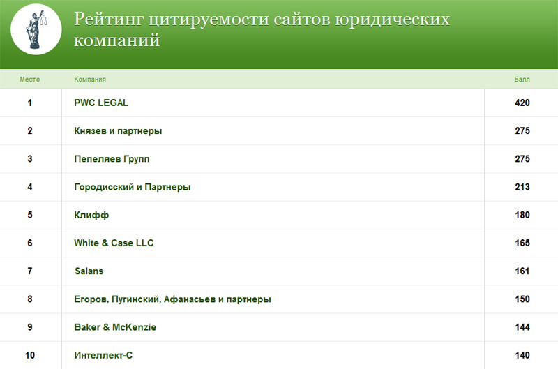
Task: Select the score value 420
Action: point(522,103)
